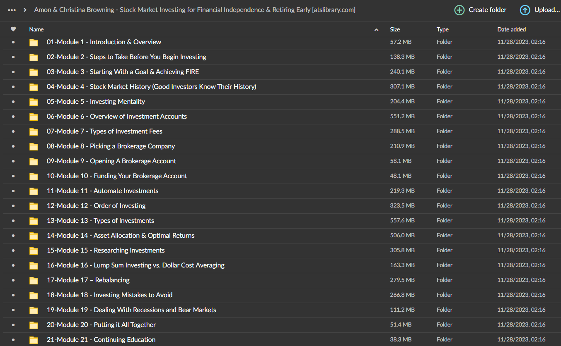
Task: Click the heart favorites icon in the header row
Action: click(13, 29)
